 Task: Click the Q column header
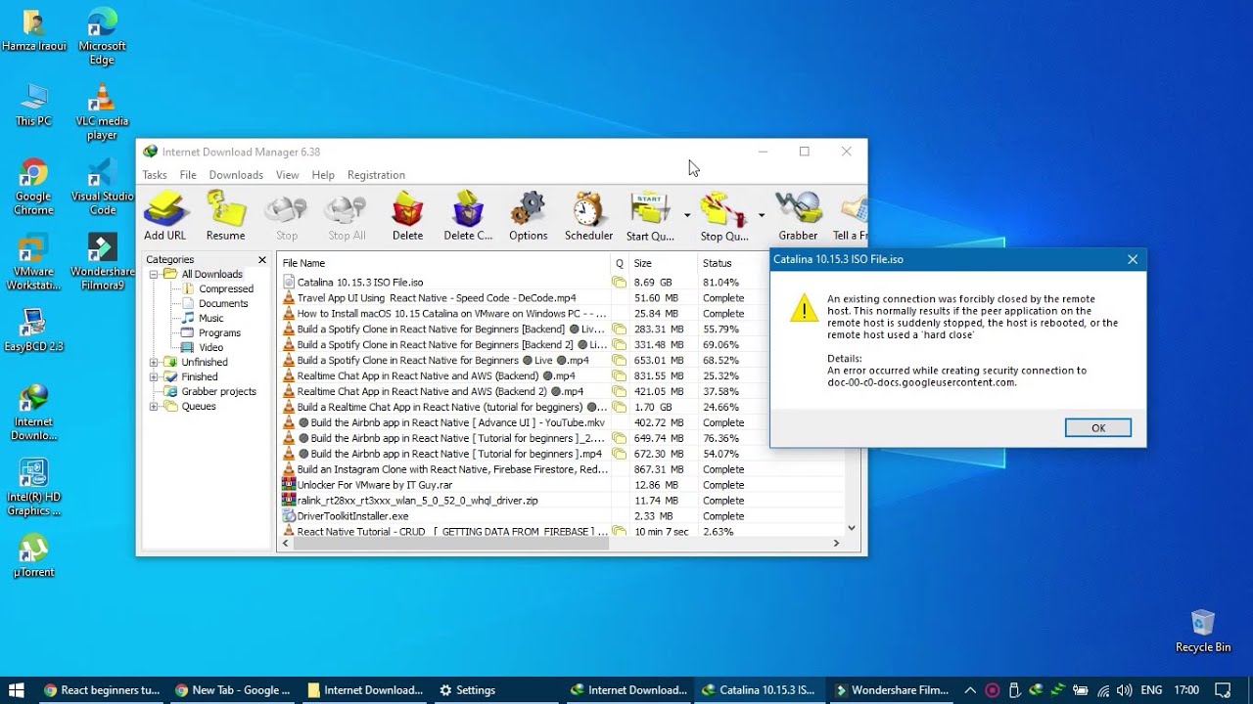point(620,263)
